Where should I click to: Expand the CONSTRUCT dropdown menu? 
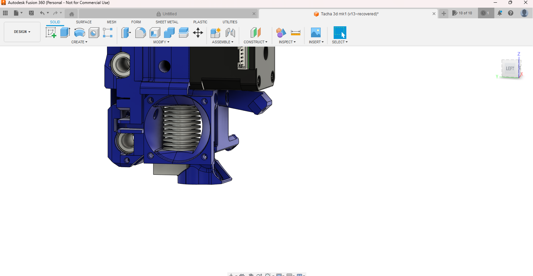click(x=255, y=42)
